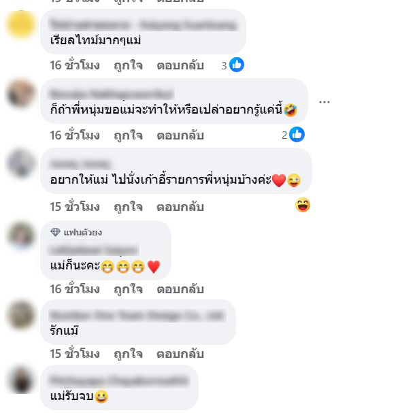Open avatar of the แฟนตัวยง commenter
The image size is (400, 413).
[21, 235]
